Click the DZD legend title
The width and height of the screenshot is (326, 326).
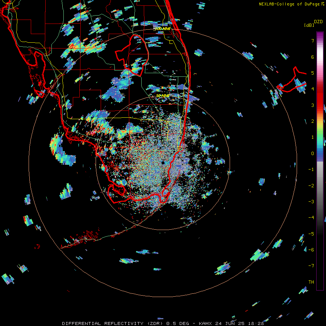pyautogui.click(x=318, y=22)
